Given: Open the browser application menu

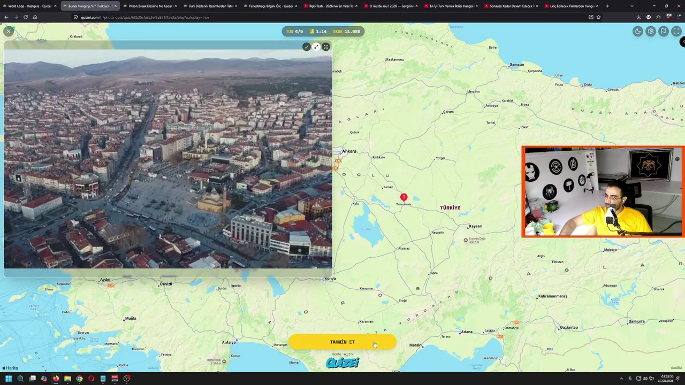Looking at the screenshot, I should (x=679, y=17).
